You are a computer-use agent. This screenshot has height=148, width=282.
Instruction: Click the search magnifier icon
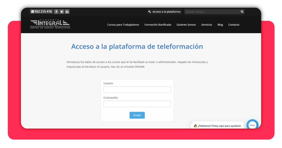tap(242, 12)
